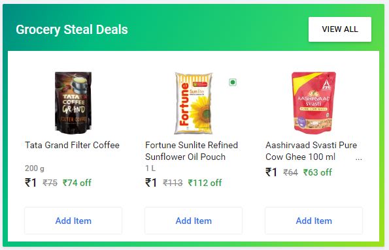Add Fortune Sunflower Oil Pouch to cart
The height and width of the screenshot is (250, 389).
point(194,221)
